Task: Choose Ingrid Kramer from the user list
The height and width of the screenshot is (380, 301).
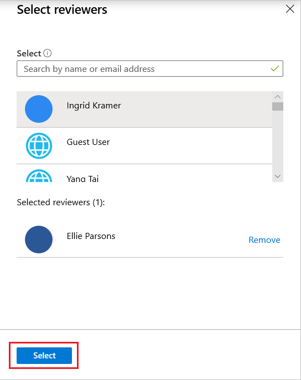Action: 144,110
